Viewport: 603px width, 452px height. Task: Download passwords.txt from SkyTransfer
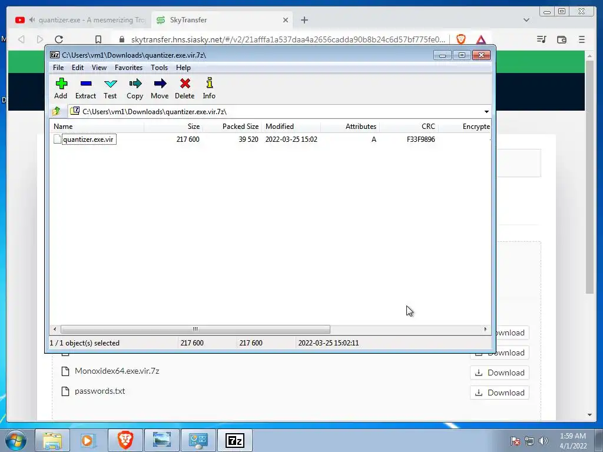tap(499, 393)
